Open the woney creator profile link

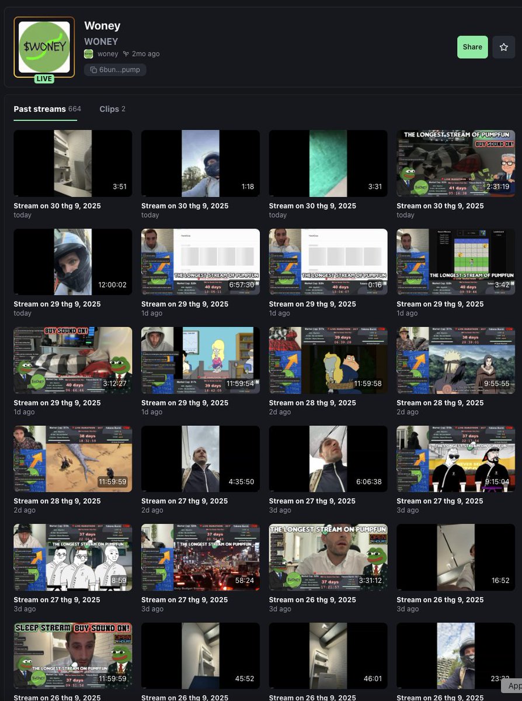(x=107, y=54)
